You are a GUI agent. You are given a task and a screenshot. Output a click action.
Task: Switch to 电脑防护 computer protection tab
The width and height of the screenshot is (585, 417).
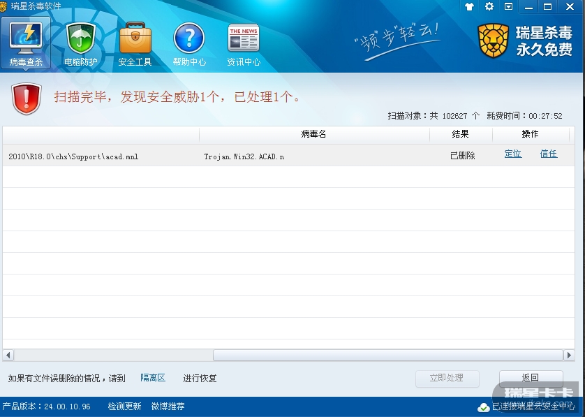pos(80,44)
